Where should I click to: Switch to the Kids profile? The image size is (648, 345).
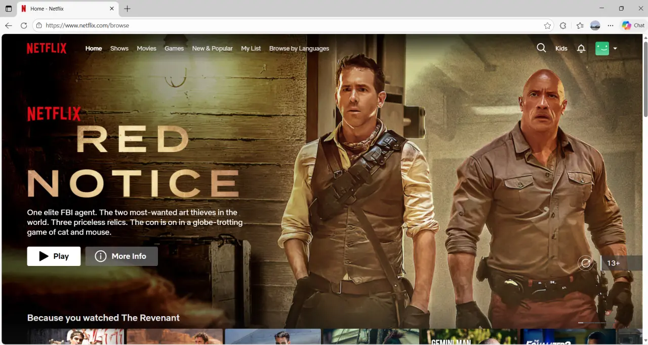[561, 49]
